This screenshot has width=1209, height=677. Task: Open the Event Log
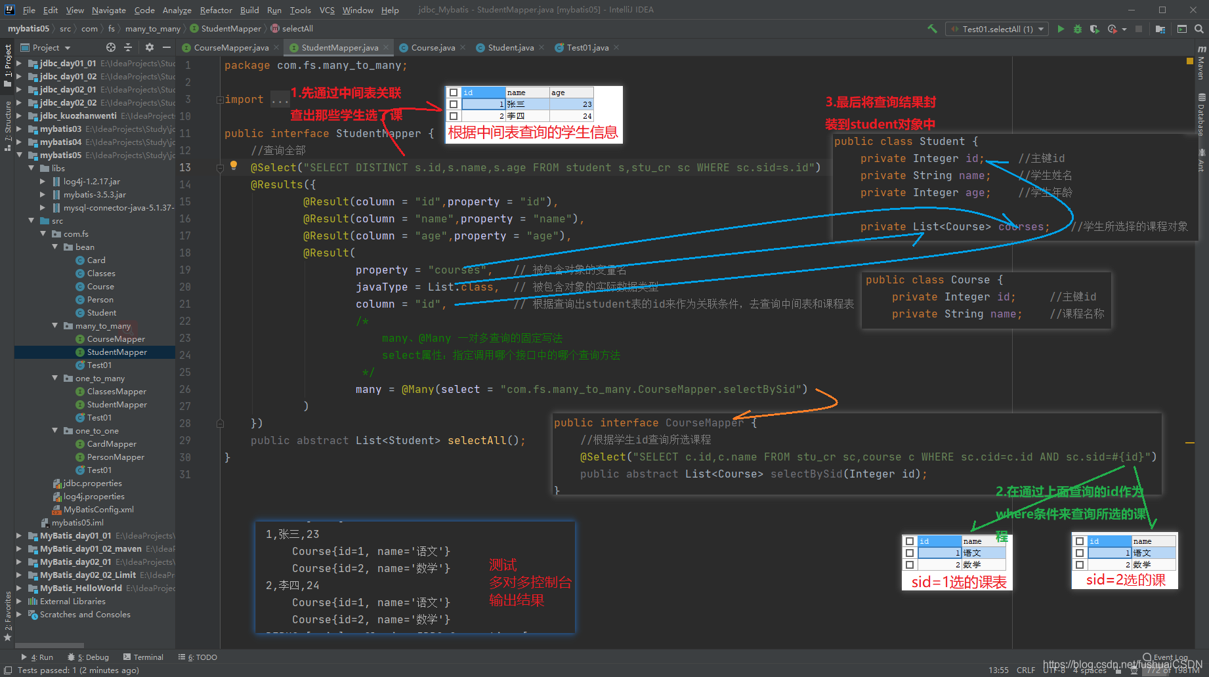coord(1166,657)
